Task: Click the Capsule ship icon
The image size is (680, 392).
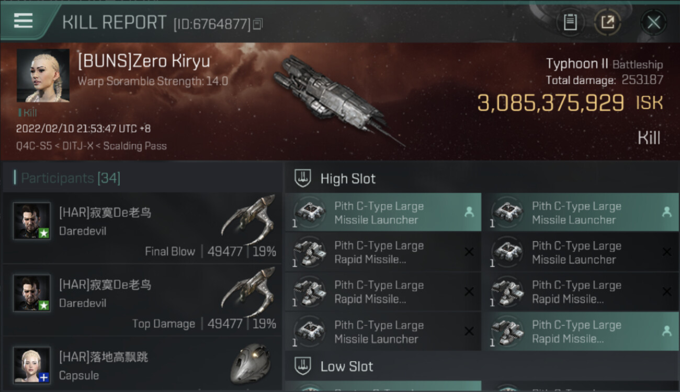Action: tap(250, 364)
